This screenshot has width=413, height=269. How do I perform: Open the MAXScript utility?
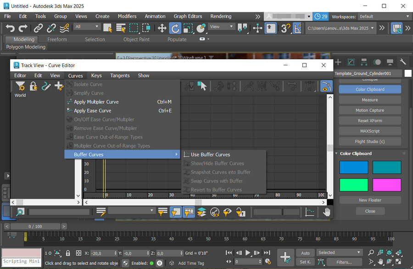[x=370, y=131]
